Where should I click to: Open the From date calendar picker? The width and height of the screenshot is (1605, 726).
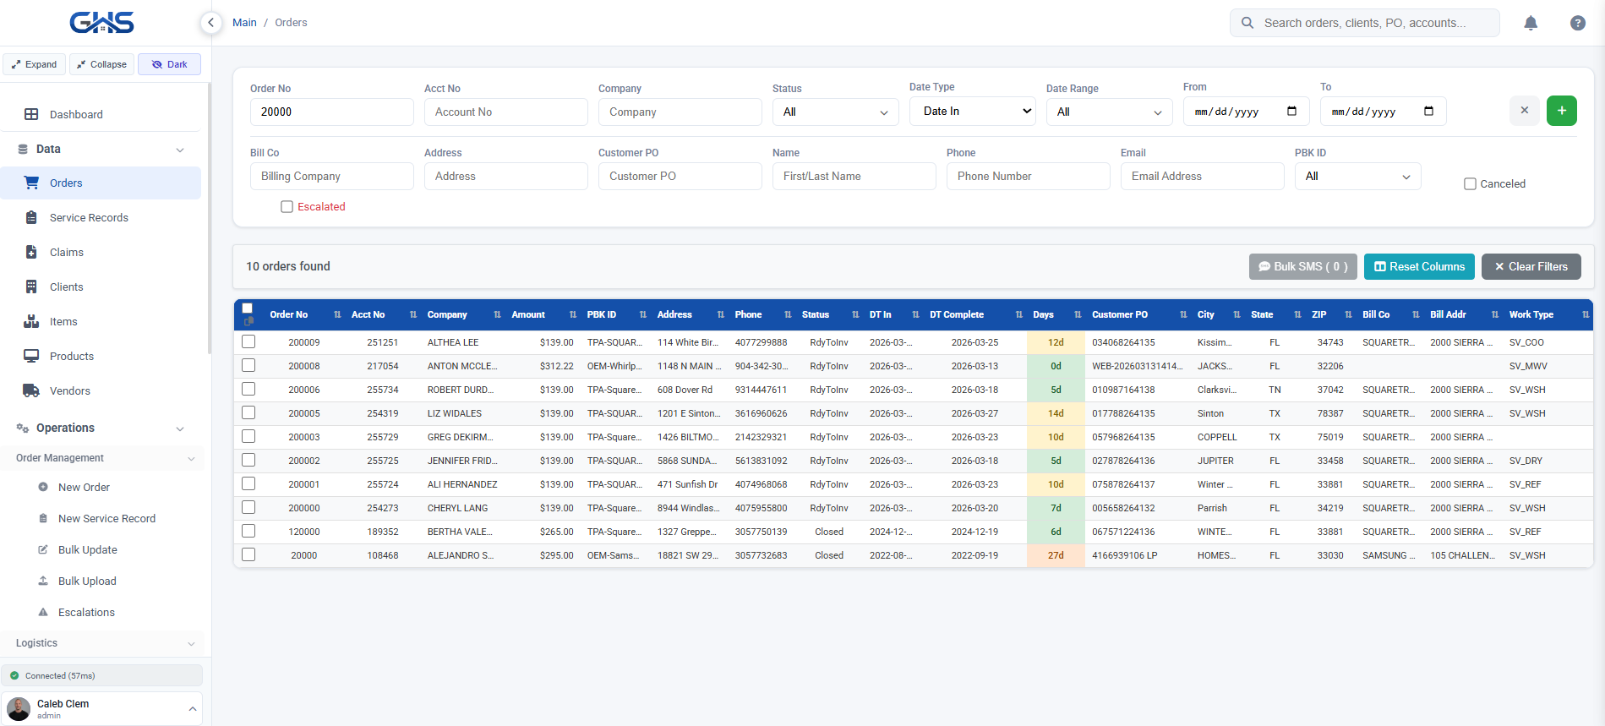pyautogui.click(x=1291, y=111)
